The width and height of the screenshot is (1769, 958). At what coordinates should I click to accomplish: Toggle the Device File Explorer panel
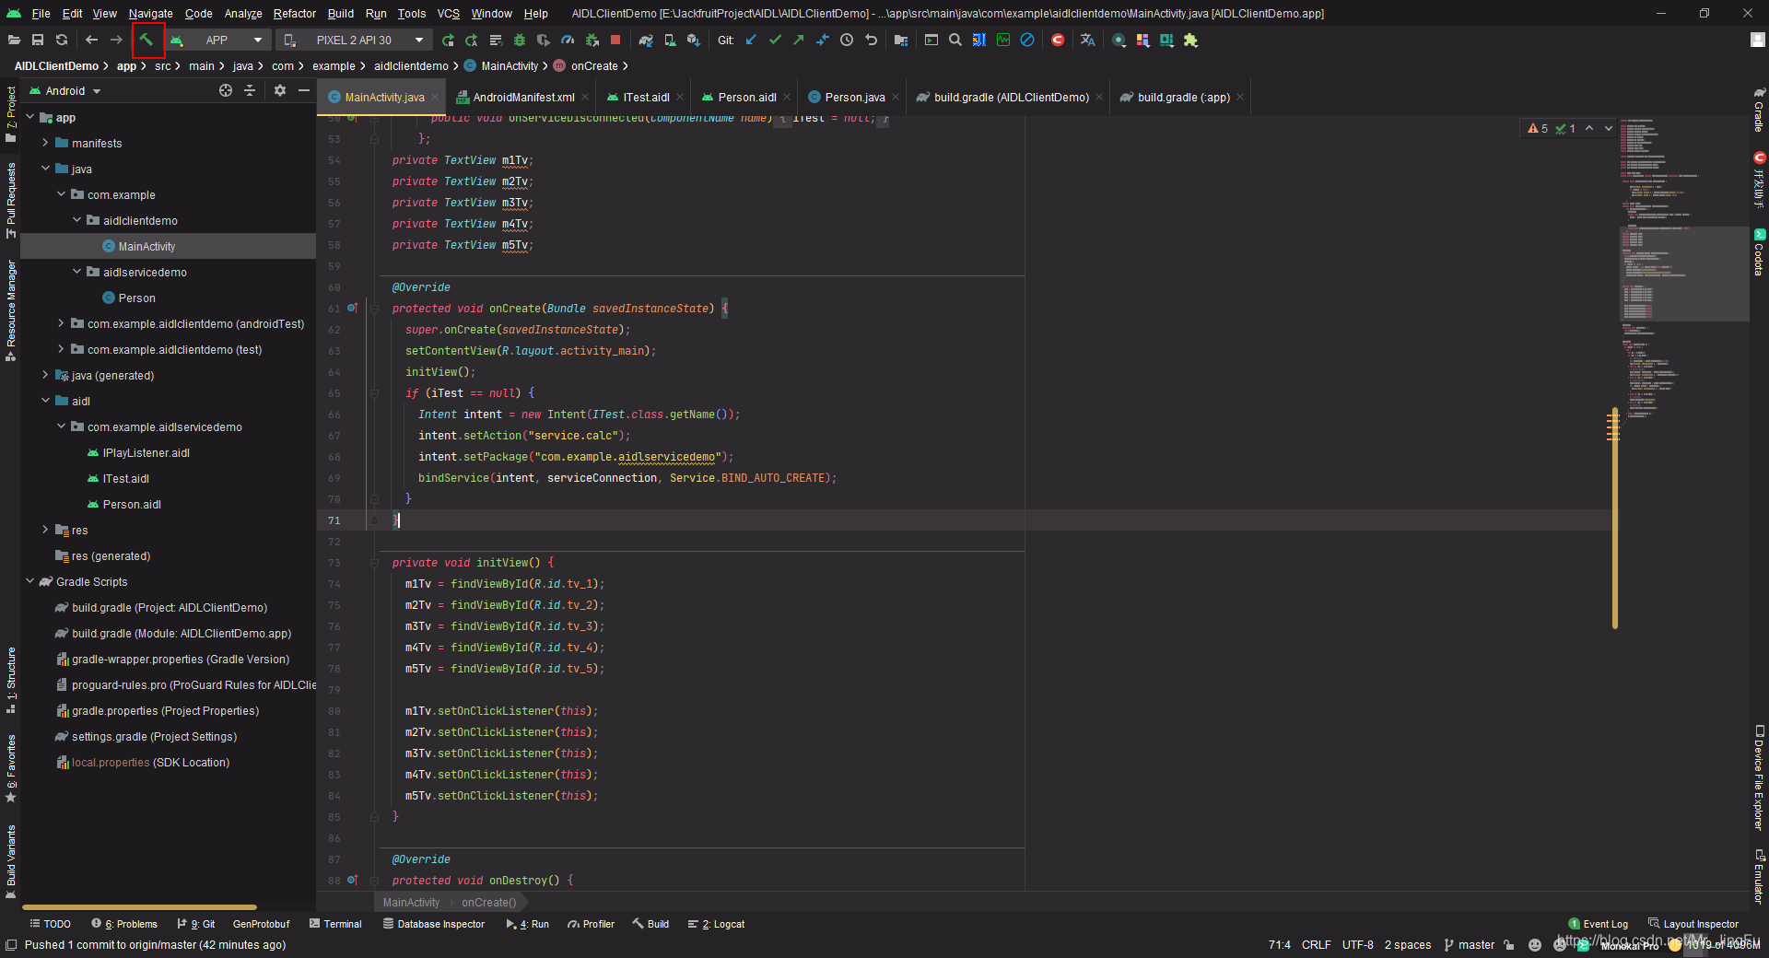[x=1759, y=777]
